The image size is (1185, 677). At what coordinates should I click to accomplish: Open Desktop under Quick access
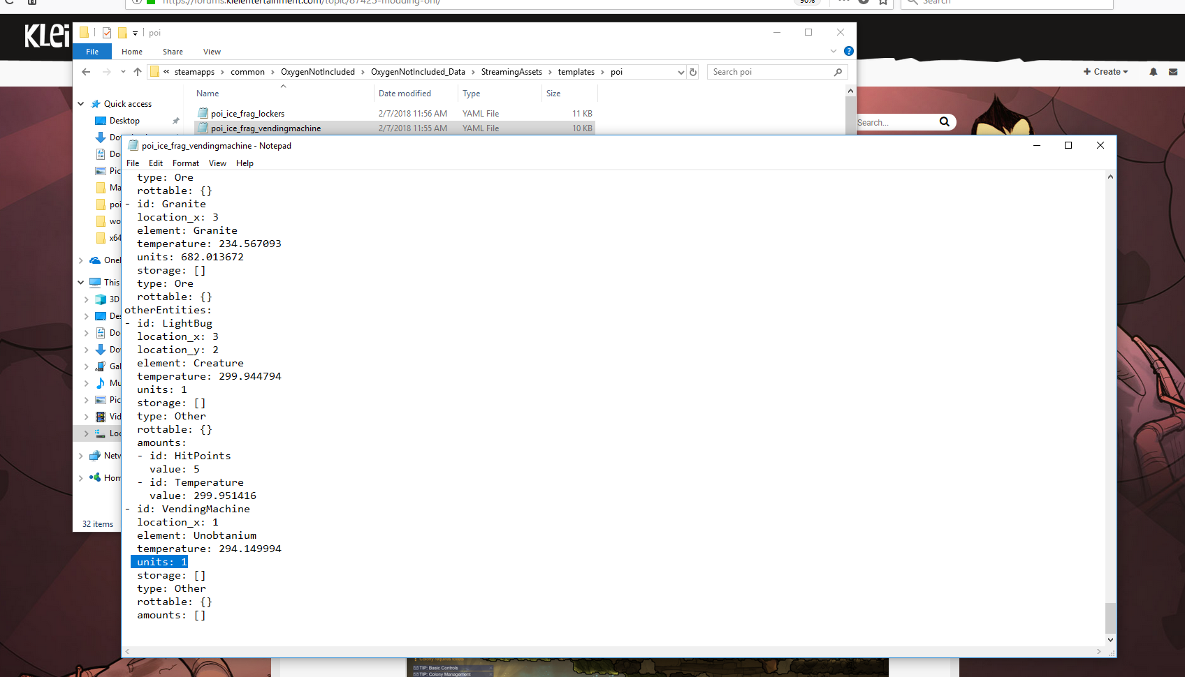(x=124, y=121)
